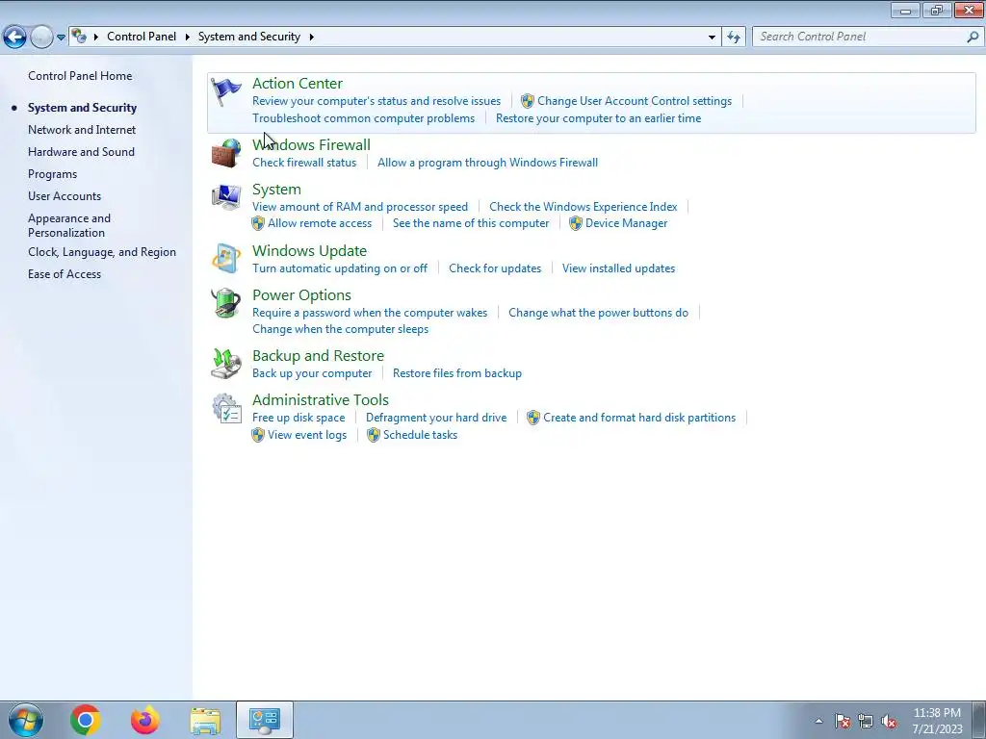Click the muted volume icon in tray
The image size is (986, 739).
[x=889, y=722]
